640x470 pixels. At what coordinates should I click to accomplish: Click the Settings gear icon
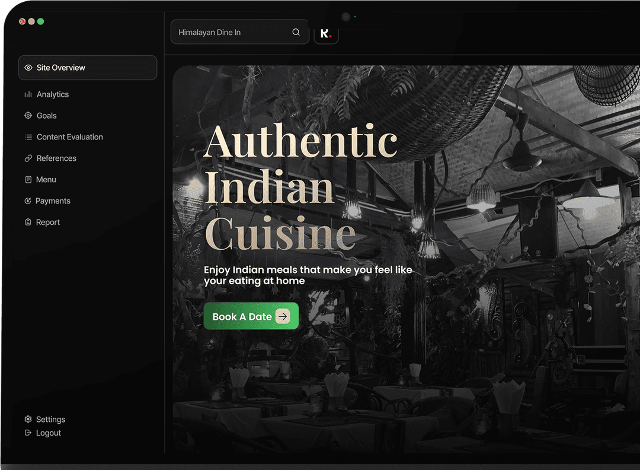(28, 420)
